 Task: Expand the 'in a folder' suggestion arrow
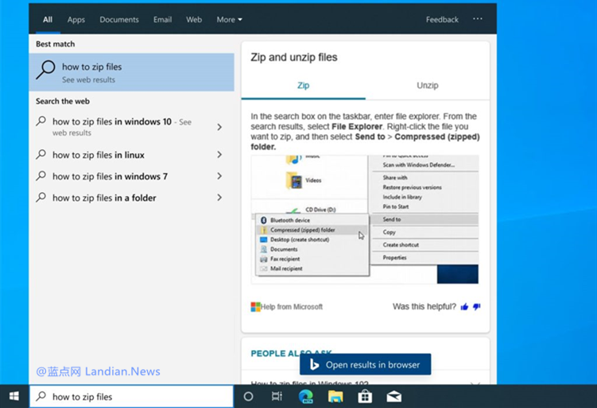click(219, 198)
